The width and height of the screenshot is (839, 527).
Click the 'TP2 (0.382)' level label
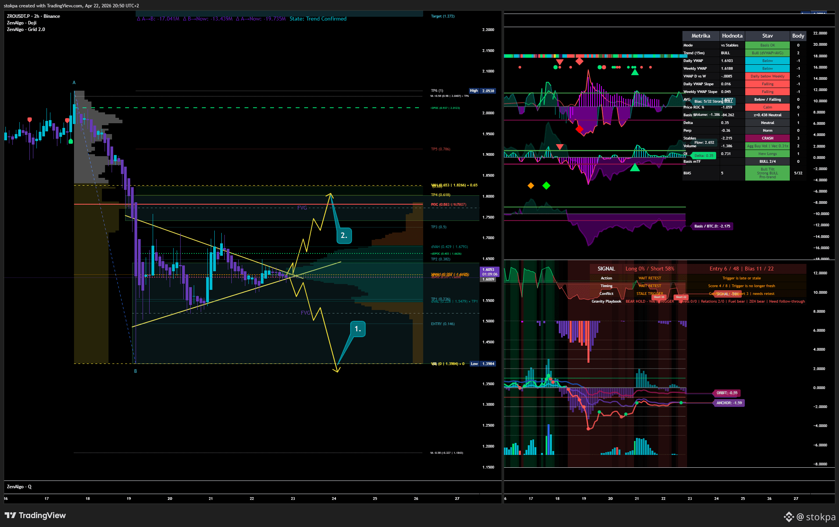pyautogui.click(x=441, y=259)
